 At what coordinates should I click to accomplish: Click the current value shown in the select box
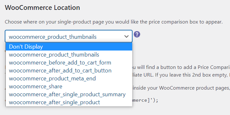[53, 37]
